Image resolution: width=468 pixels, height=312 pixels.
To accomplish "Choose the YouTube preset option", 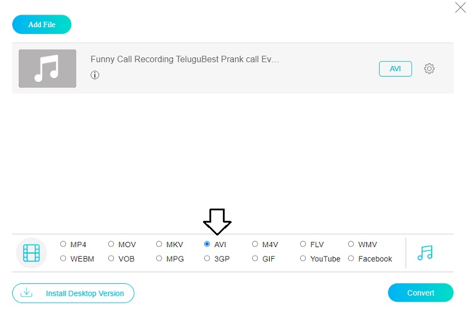I will [303, 258].
